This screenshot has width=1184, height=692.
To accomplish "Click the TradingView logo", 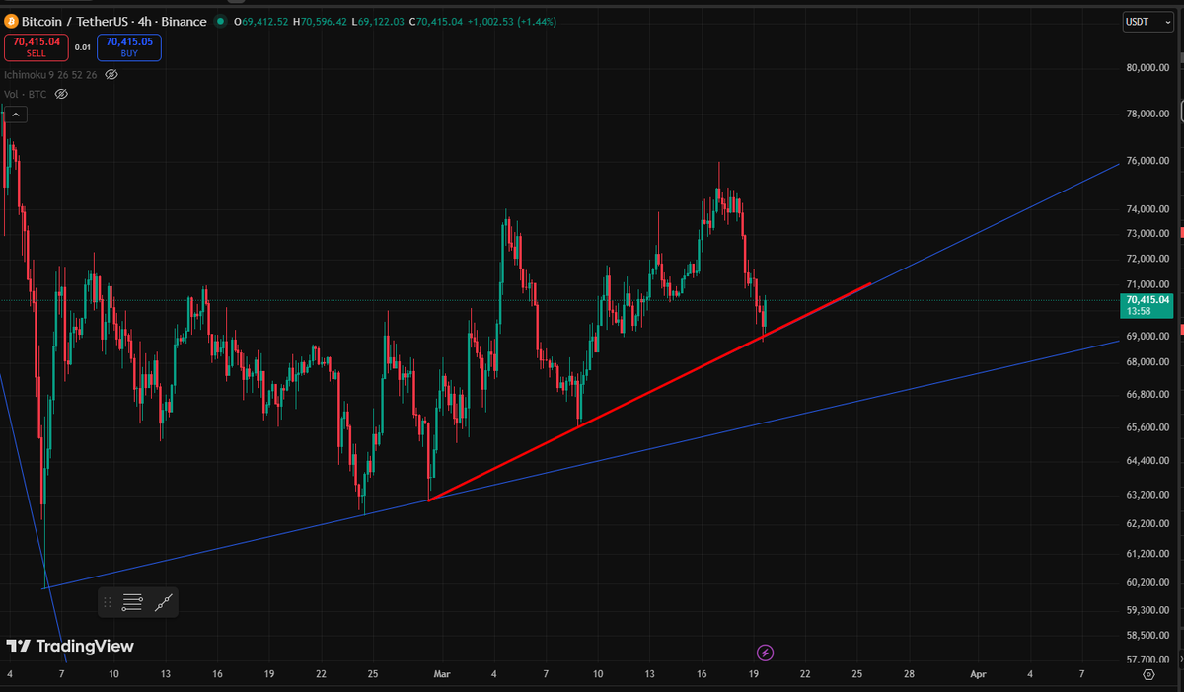I will [x=70, y=646].
